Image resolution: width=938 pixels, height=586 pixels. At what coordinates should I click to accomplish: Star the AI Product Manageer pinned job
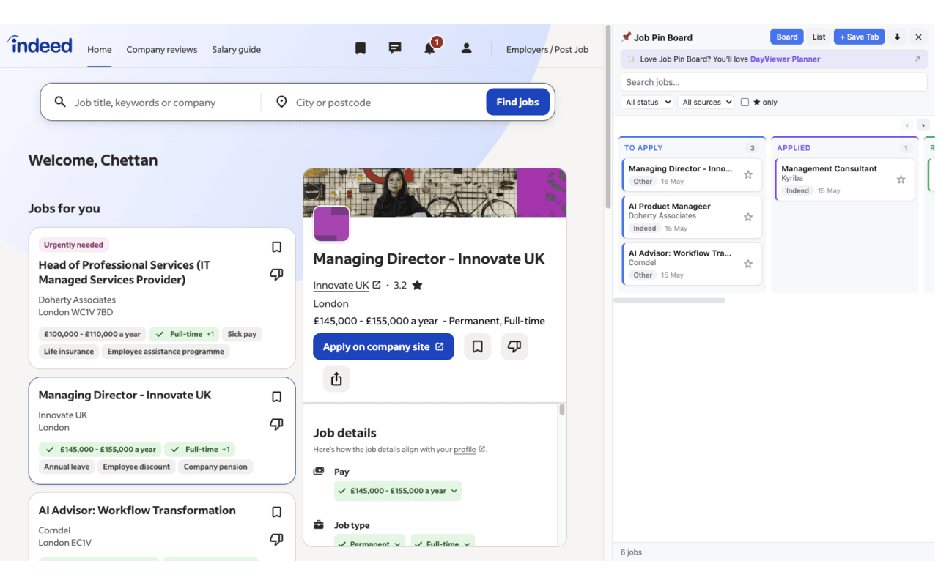click(748, 217)
